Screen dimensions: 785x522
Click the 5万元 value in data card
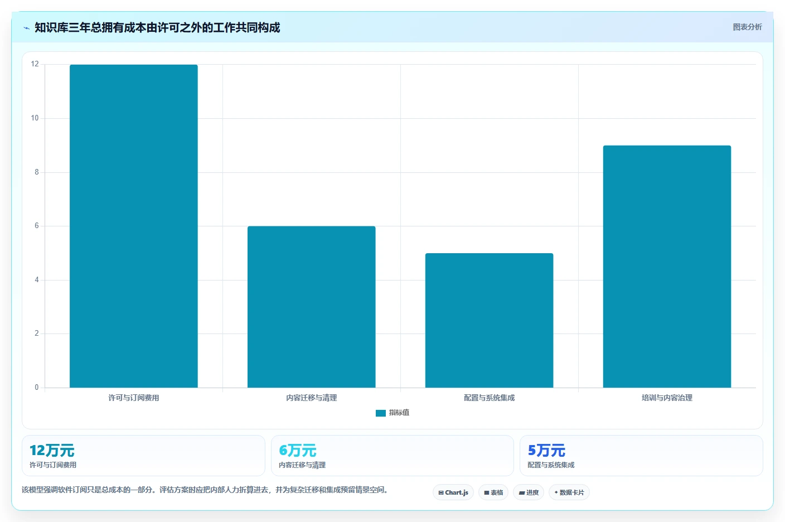pos(546,451)
